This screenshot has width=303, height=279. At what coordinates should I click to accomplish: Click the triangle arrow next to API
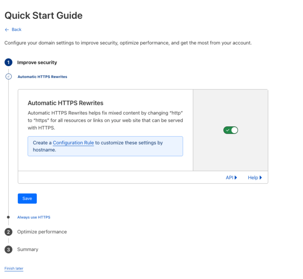(x=236, y=177)
